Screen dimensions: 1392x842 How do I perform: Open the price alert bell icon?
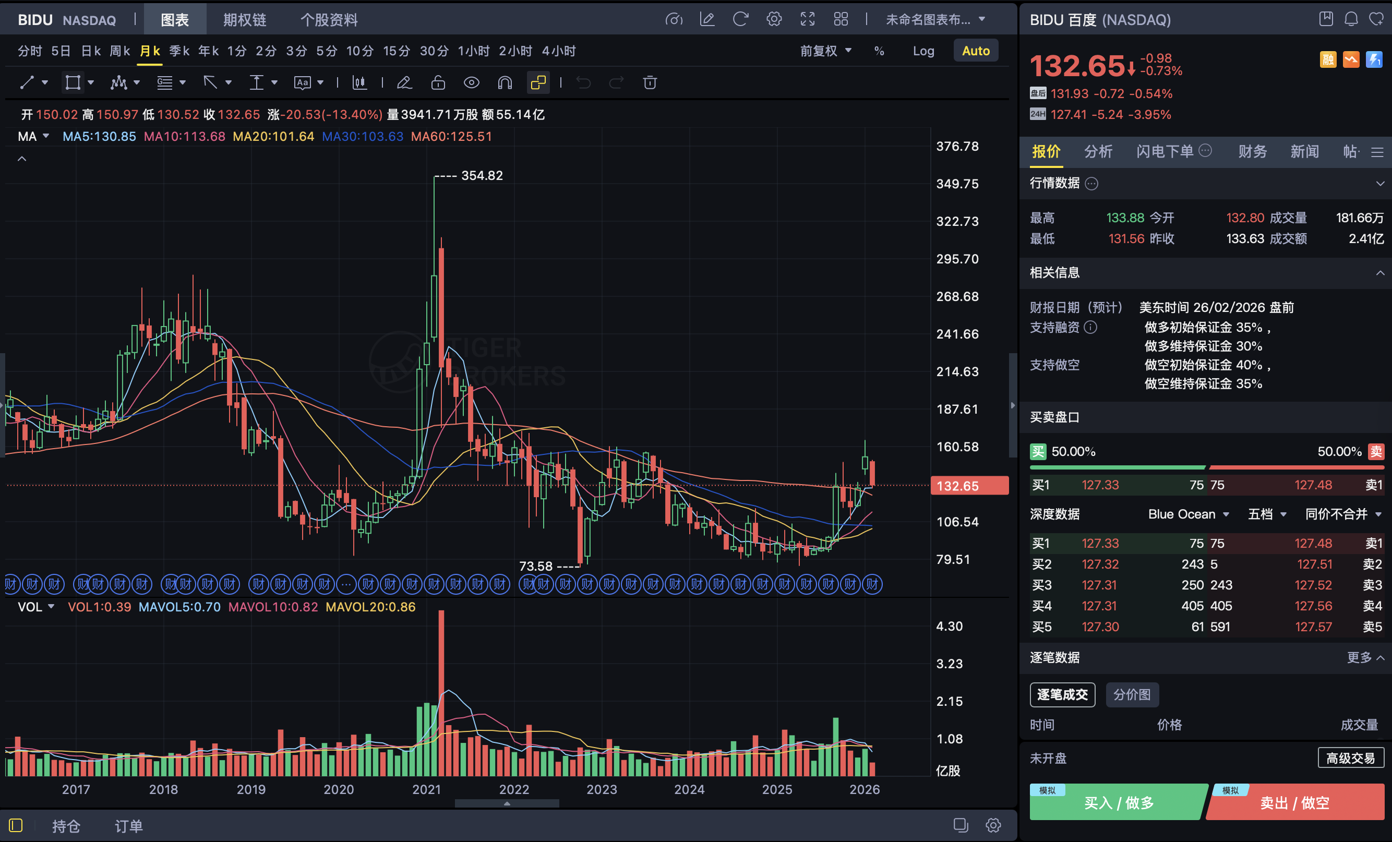(x=1351, y=19)
